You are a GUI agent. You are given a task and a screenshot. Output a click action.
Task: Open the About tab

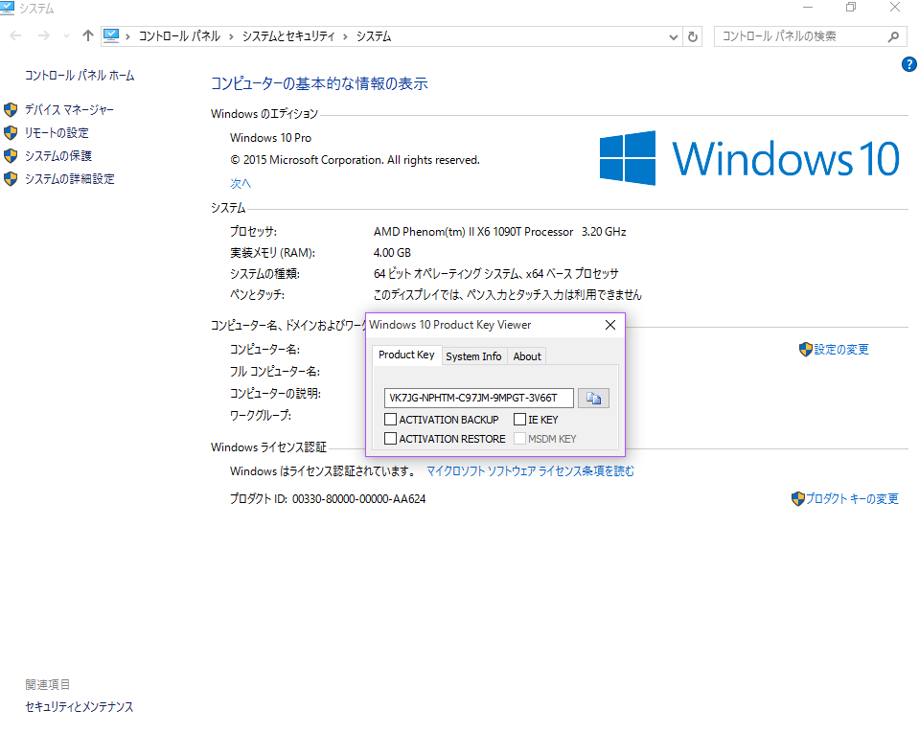pos(527,356)
